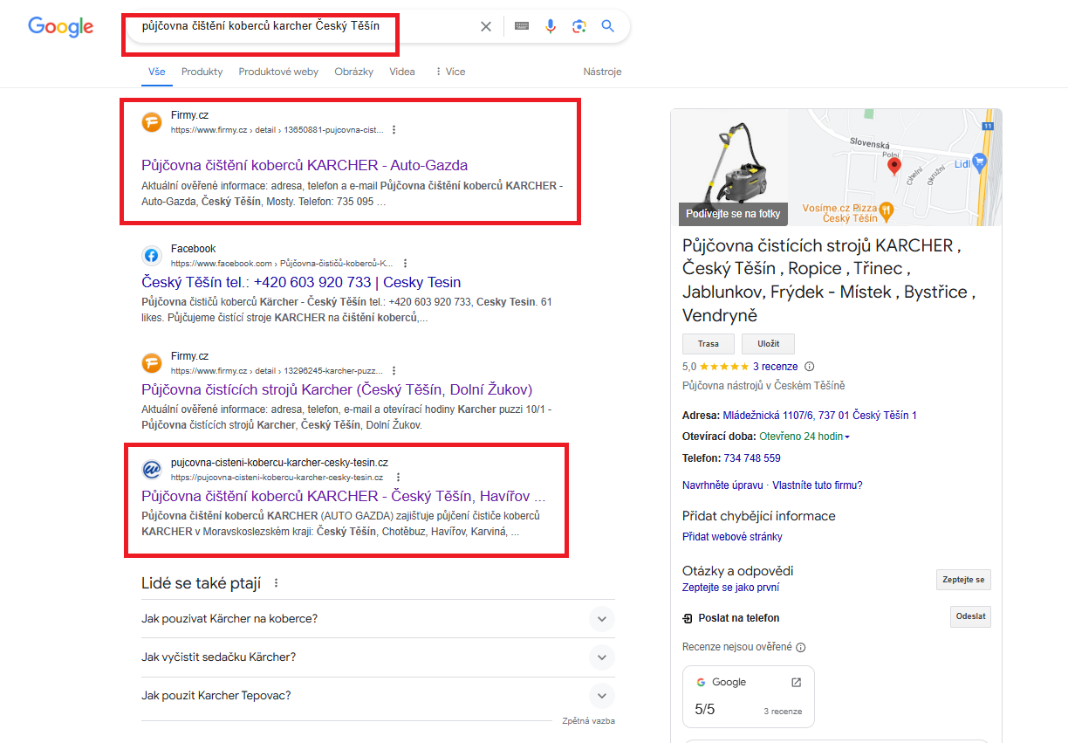
Task: Click the blue magnifier search icon
Action: (x=608, y=26)
